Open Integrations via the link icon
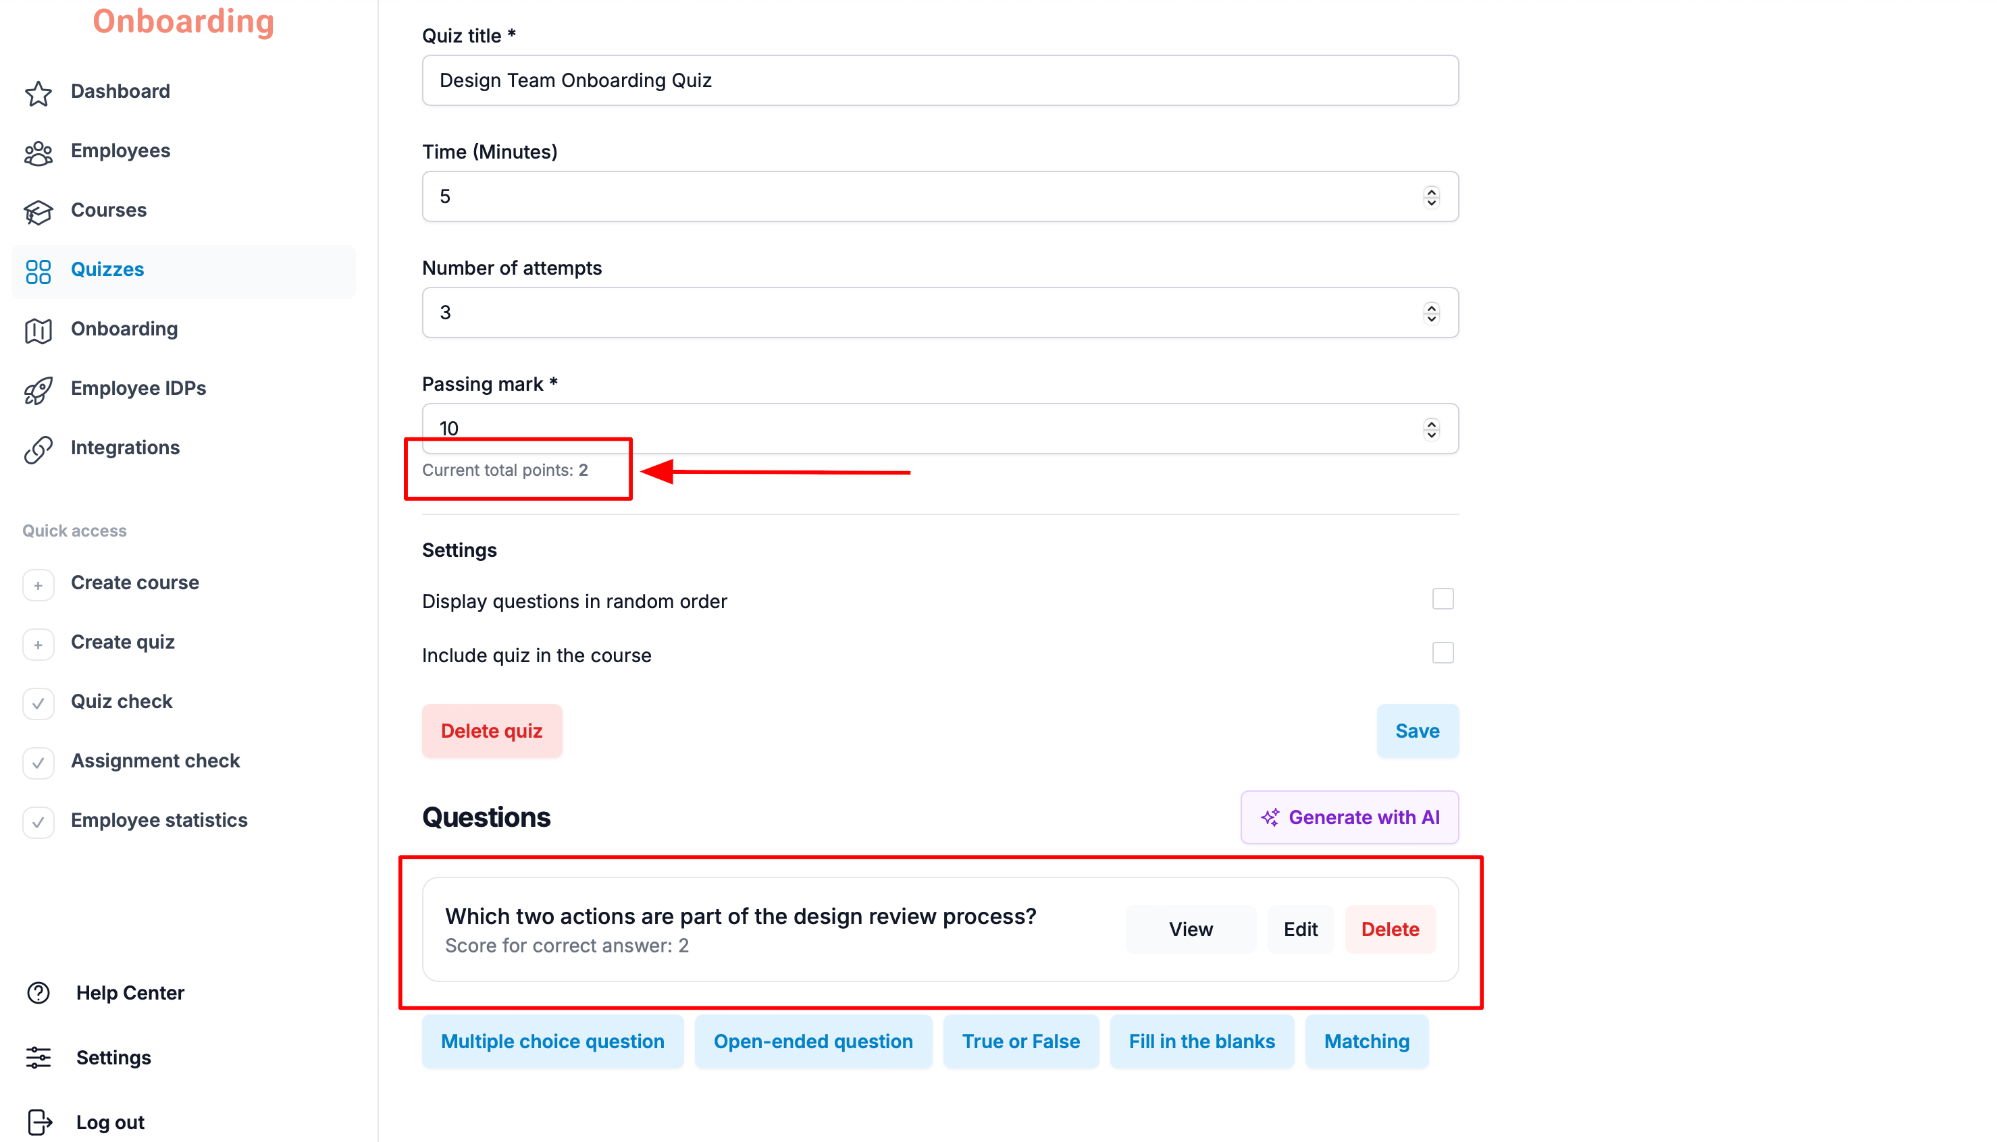 [38, 449]
